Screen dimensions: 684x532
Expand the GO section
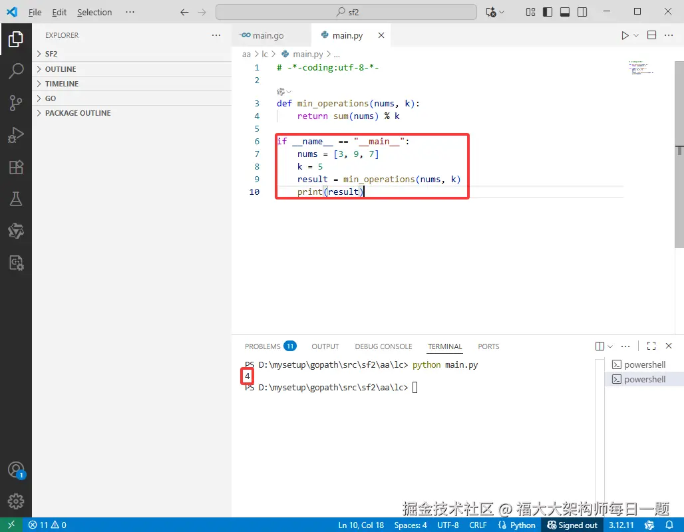tap(132, 98)
